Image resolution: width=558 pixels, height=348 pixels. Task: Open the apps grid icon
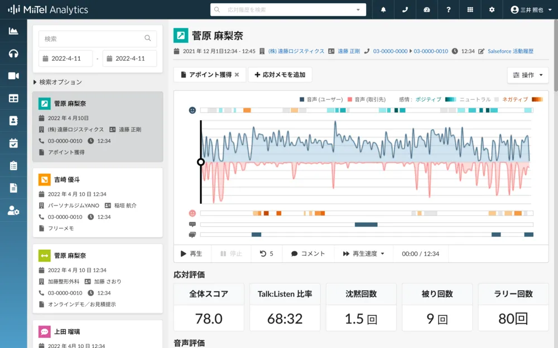(x=470, y=10)
